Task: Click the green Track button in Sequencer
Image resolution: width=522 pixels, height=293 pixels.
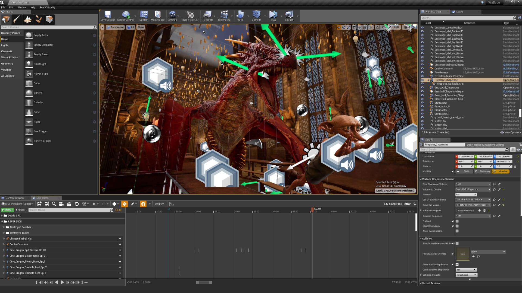Action: [x=7, y=210]
